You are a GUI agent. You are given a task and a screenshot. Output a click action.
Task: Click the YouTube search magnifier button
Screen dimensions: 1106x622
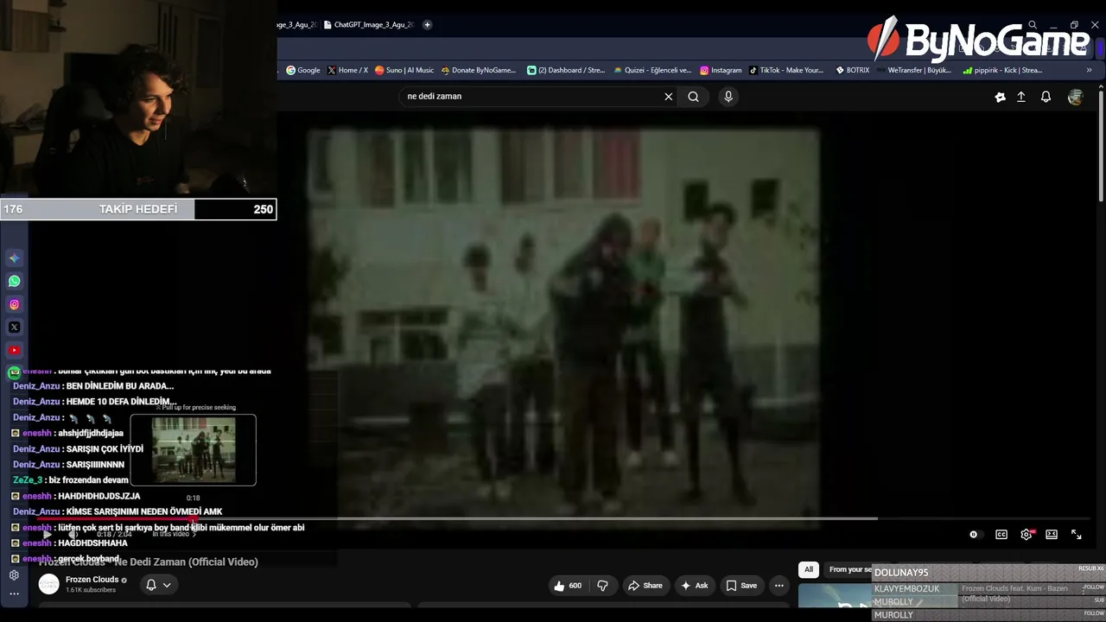[x=693, y=97]
